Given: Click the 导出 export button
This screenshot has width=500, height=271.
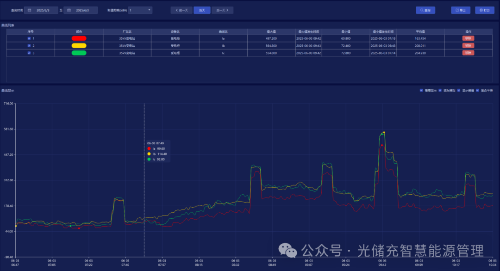Looking at the screenshot, I should point(461,10).
